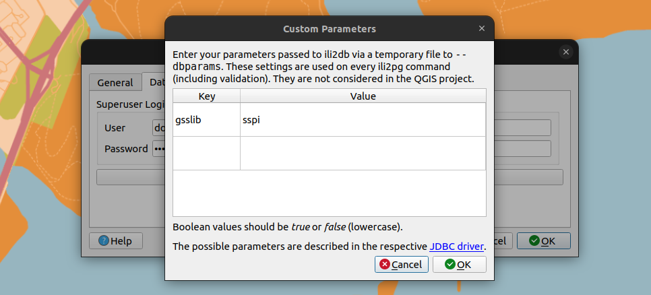Click the Value column header
The image size is (651, 295).
tap(363, 96)
